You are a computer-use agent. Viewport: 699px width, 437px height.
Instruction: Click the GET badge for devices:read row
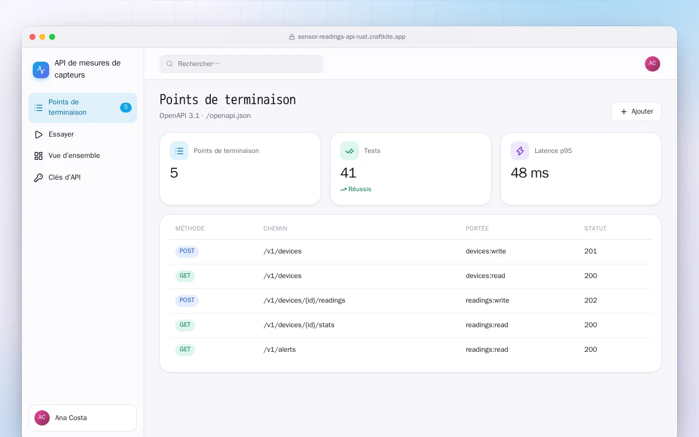185,276
